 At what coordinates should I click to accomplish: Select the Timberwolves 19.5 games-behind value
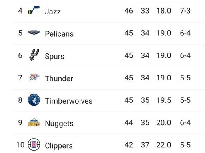pos(164,100)
